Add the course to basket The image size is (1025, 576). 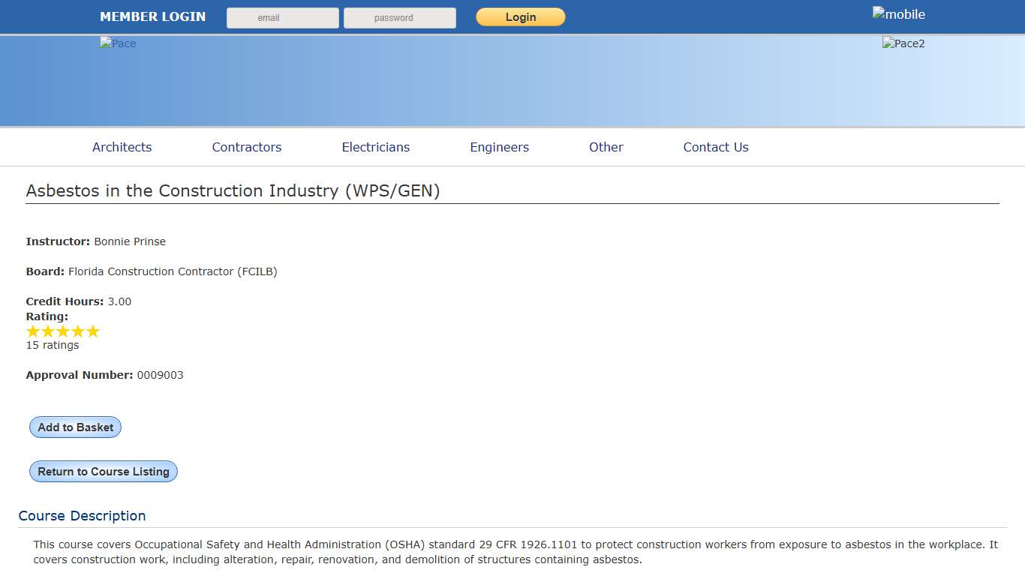point(75,427)
